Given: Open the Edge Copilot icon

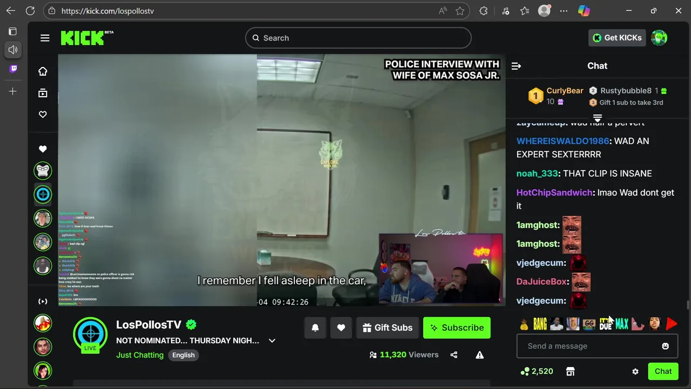Looking at the screenshot, I should pyautogui.click(x=584, y=11).
